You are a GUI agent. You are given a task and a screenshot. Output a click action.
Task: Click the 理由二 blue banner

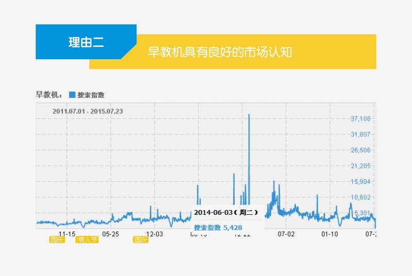[86, 42]
